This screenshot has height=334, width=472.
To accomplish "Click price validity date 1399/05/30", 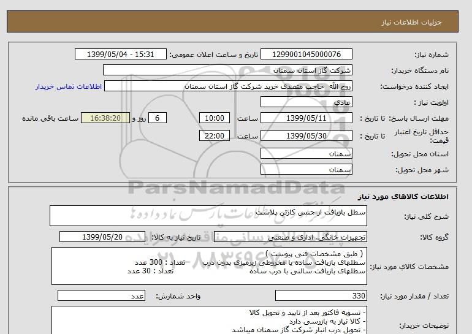I will click(306, 135).
